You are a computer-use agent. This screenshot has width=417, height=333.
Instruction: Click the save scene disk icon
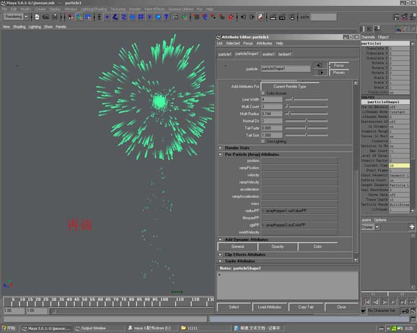(x=54, y=17)
